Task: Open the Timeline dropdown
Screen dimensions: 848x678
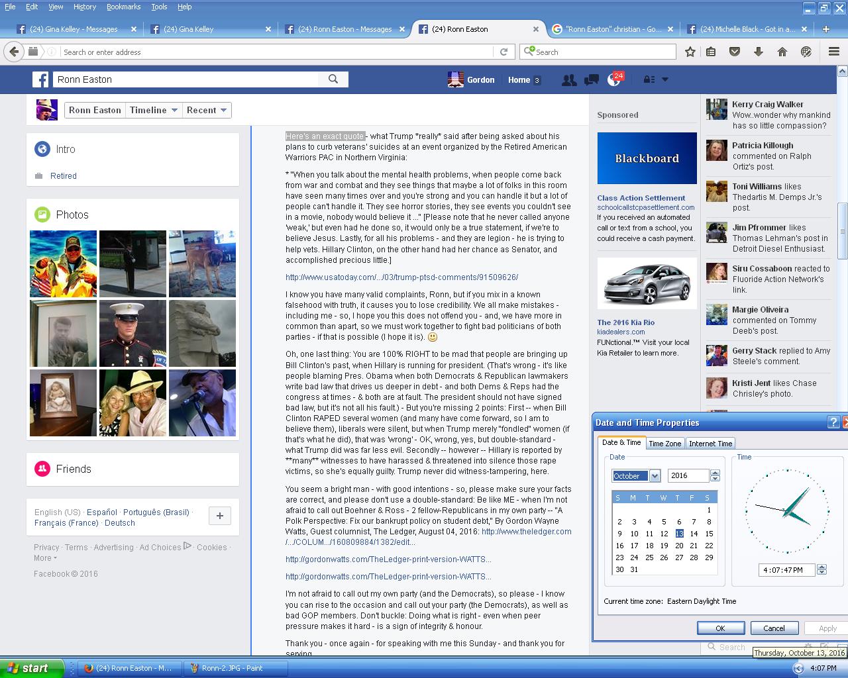Action: [x=154, y=110]
